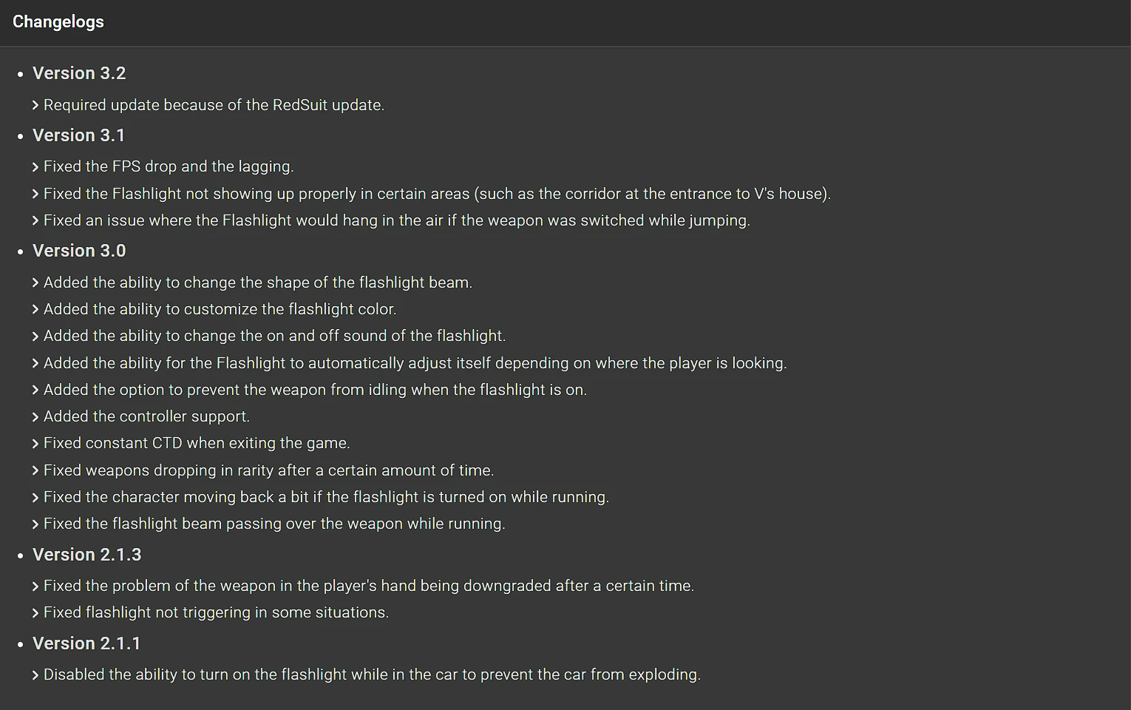Select the Version 3.2 heading
Image resolution: width=1131 pixels, height=710 pixels.
coord(79,73)
